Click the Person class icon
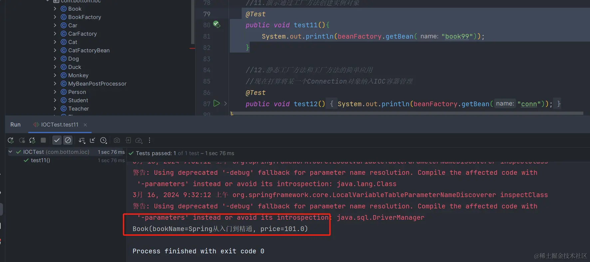 [x=64, y=92]
